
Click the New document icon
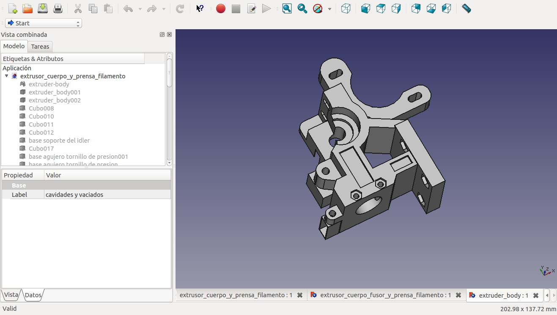point(13,8)
